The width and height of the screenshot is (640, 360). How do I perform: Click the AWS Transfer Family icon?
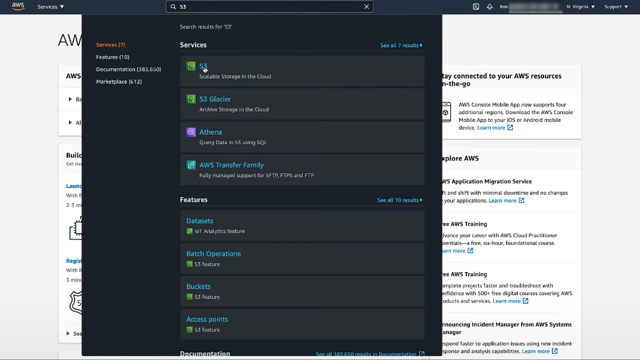pyautogui.click(x=191, y=165)
